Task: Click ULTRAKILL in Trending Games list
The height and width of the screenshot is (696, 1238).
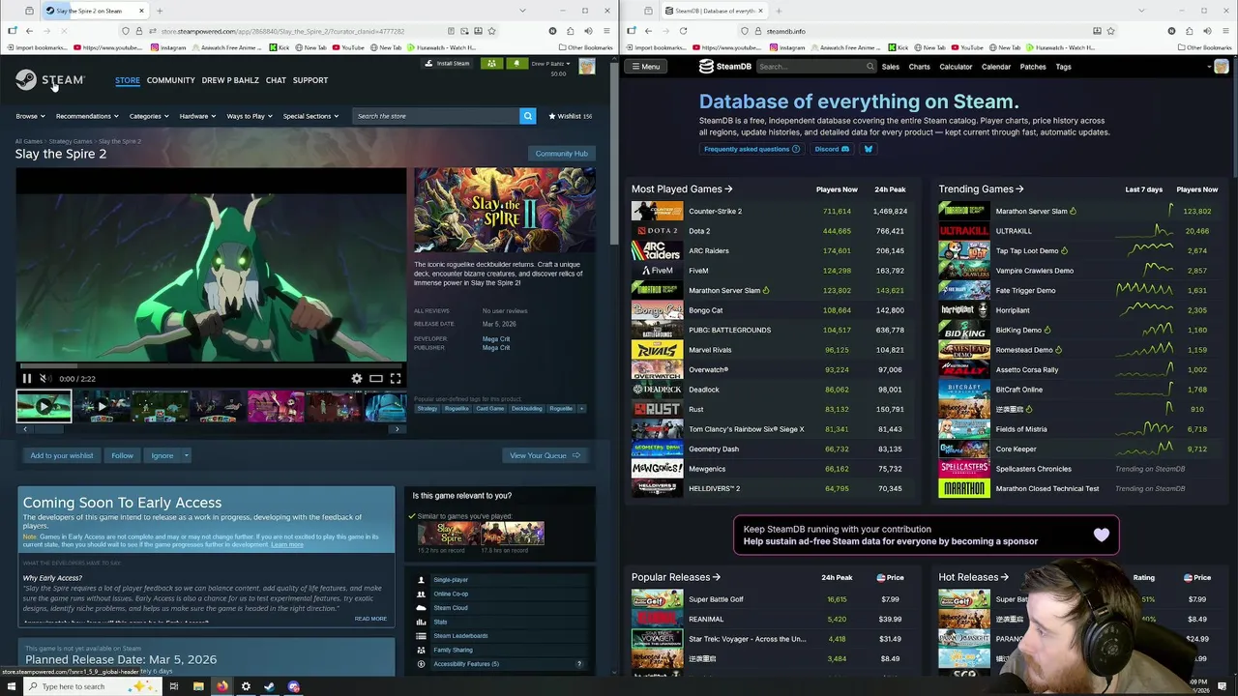Action: 1014,231
